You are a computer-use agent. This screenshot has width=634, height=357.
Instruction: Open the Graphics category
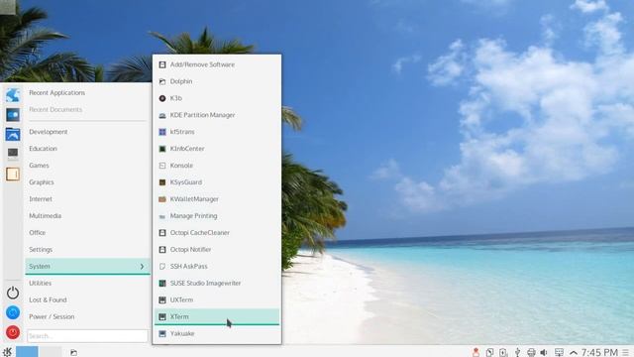(87, 182)
